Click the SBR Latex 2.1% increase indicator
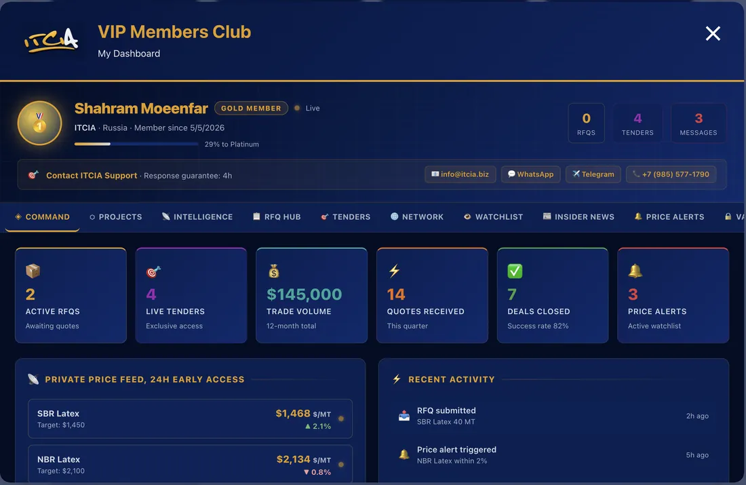 pos(317,427)
